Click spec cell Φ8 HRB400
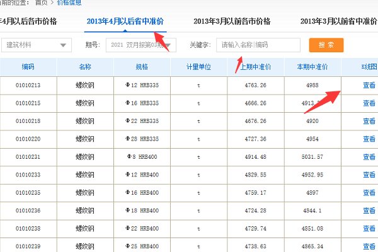This screenshot has height=252, width=378. click(x=142, y=157)
